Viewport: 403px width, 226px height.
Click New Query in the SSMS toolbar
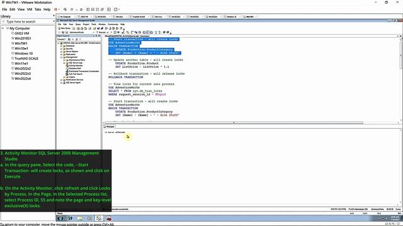64,28
